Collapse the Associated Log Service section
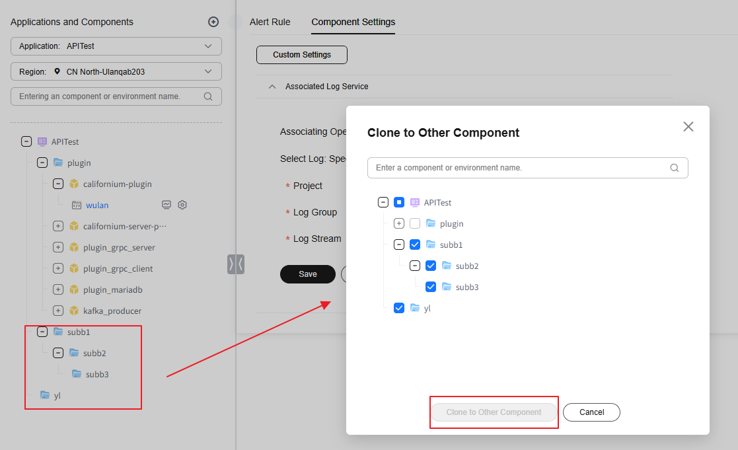This screenshot has height=450, width=738. [x=272, y=87]
